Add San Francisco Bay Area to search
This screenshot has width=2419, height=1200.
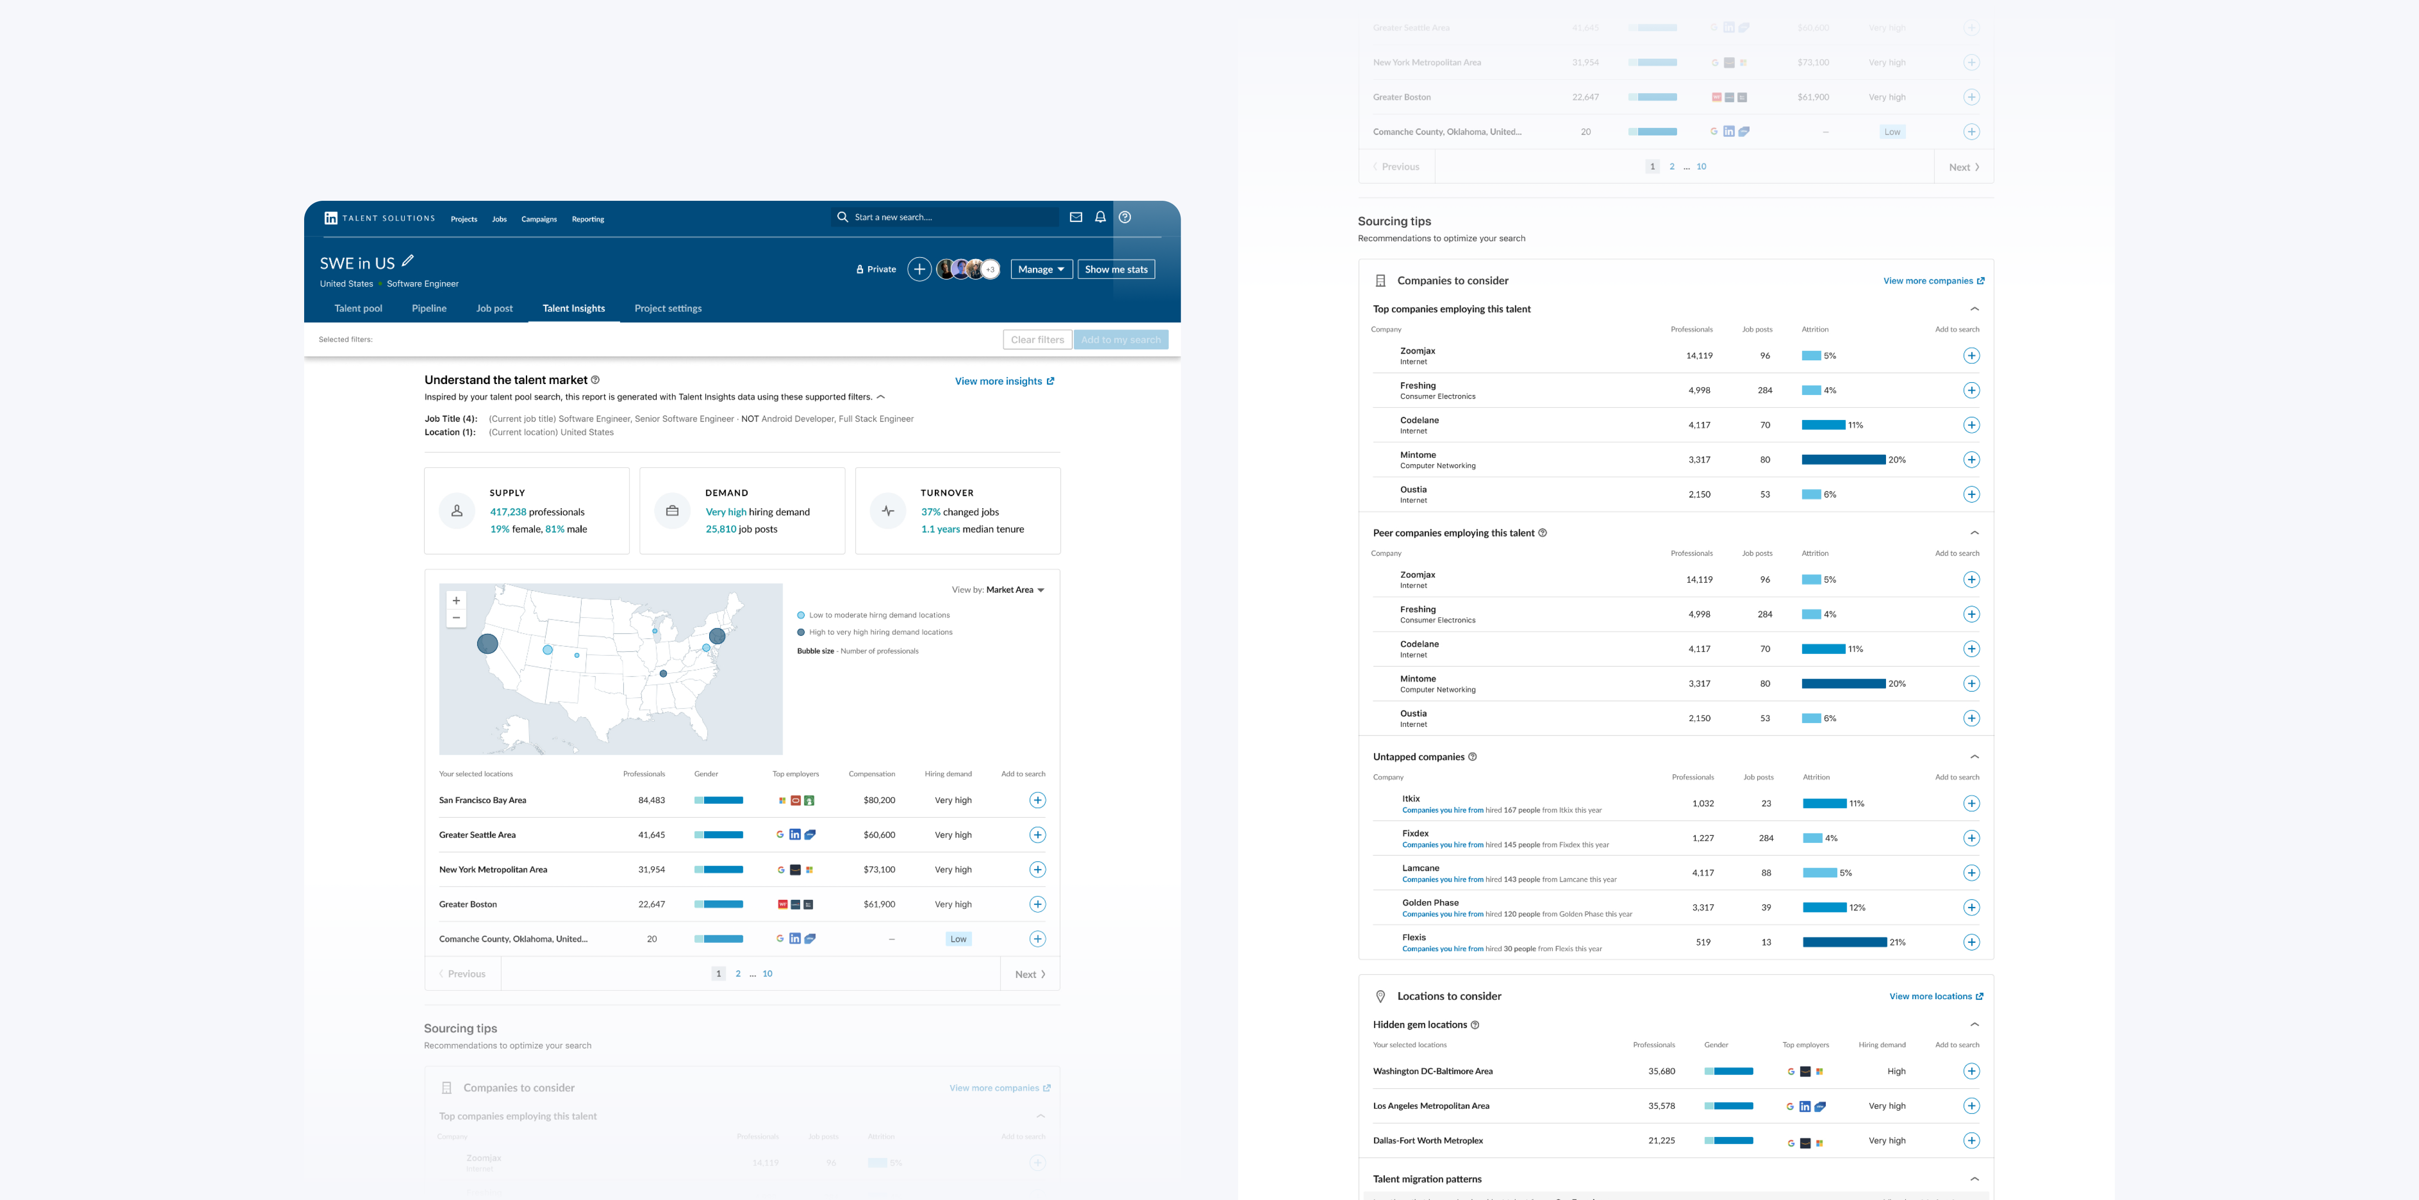[1037, 800]
